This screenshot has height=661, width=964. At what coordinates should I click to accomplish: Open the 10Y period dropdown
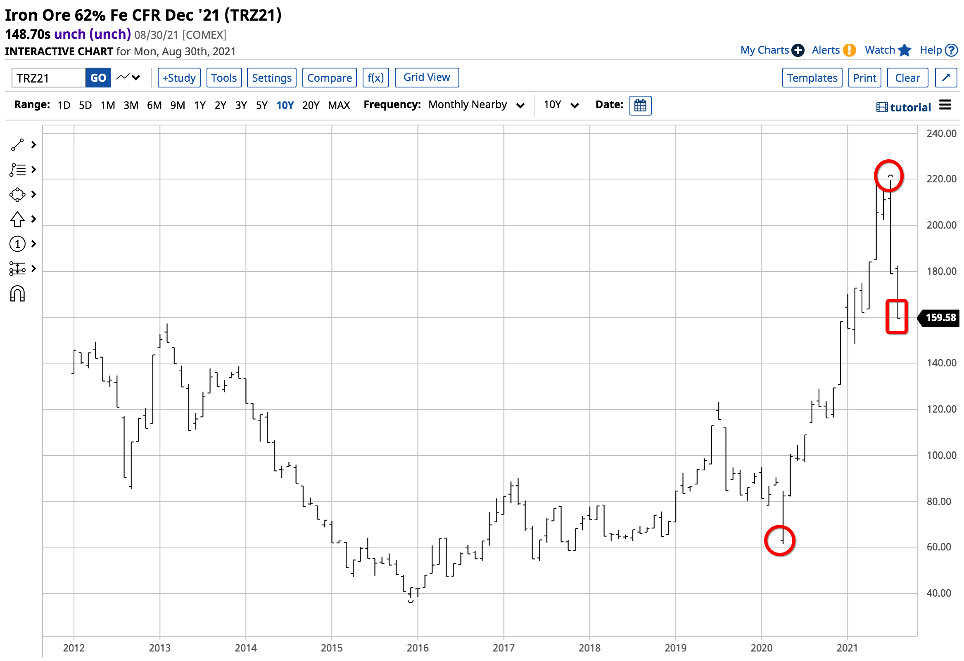coord(561,105)
